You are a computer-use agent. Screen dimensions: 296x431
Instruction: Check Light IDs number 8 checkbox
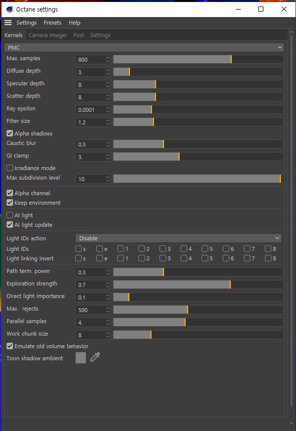point(268,249)
